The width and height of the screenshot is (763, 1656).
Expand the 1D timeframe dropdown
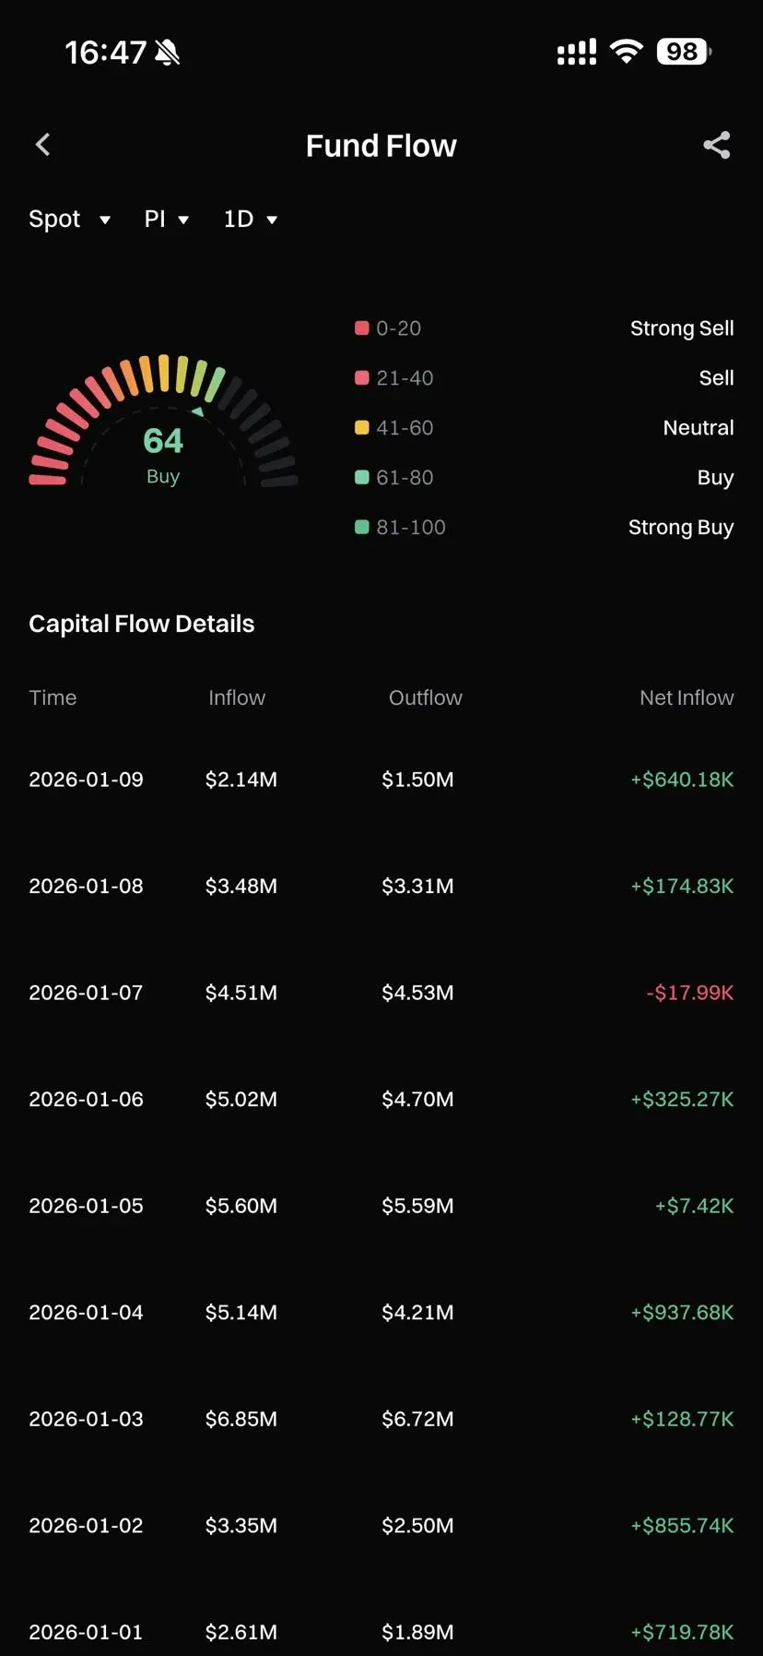(251, 220)
